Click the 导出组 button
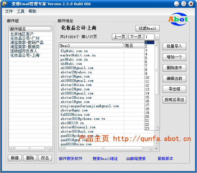 174,89
